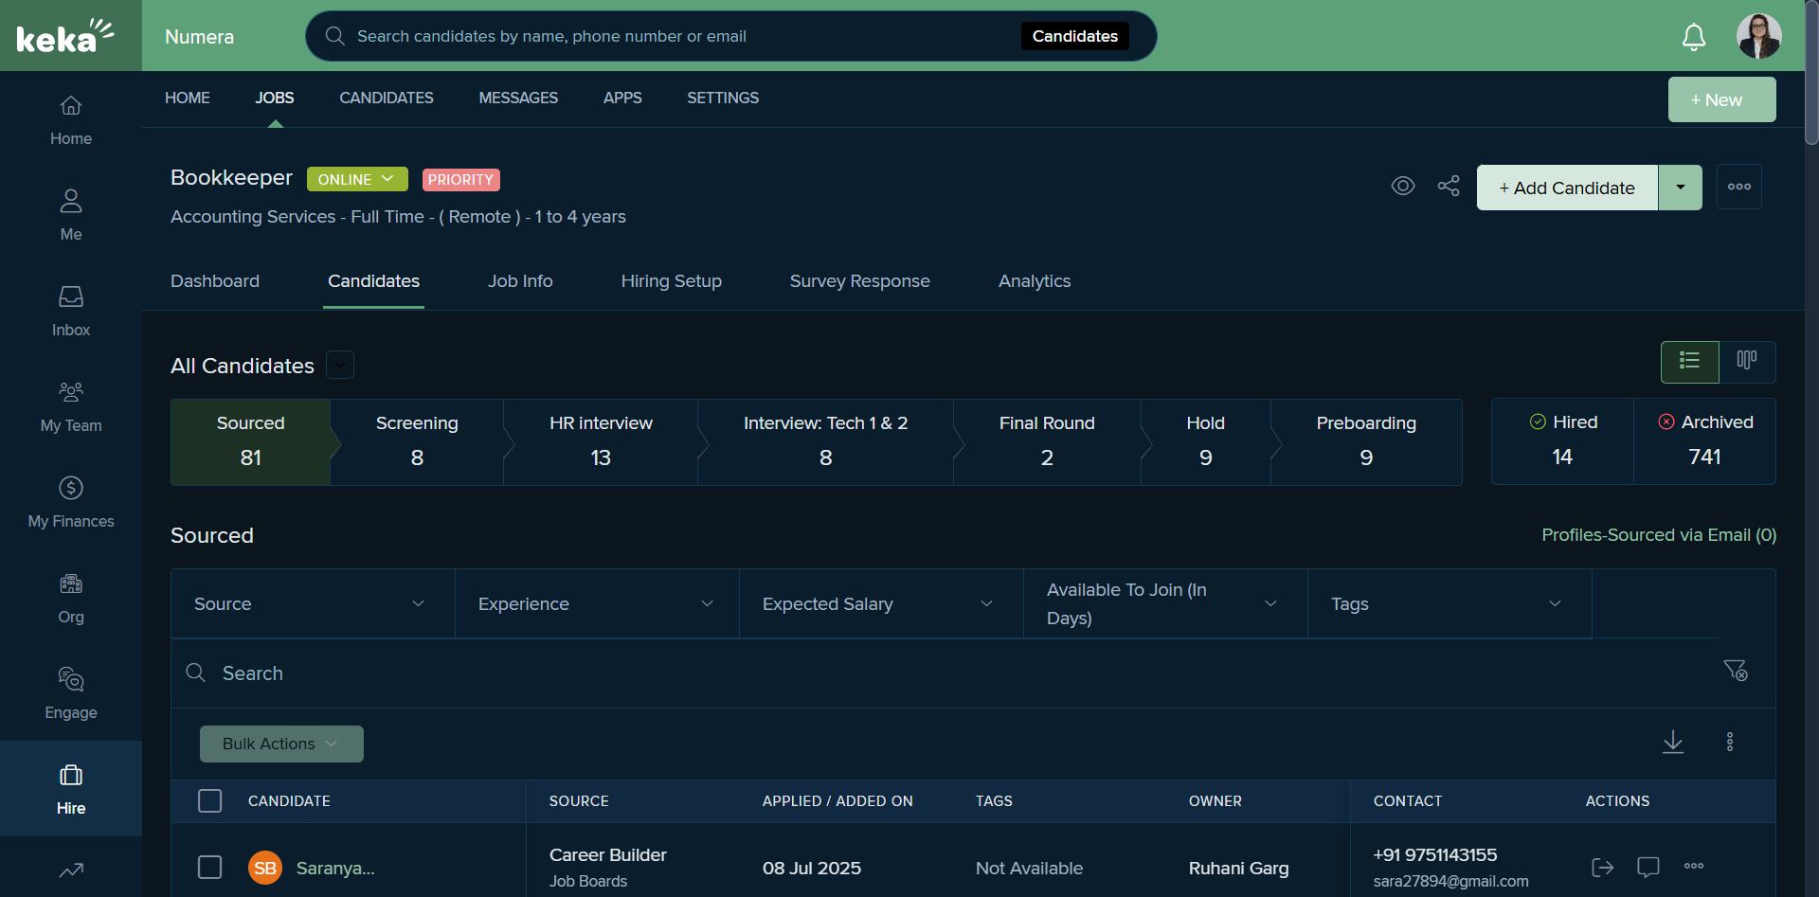The image size is (1819, 897).
Task: Switch to list view
Action: coord(1690,362)
